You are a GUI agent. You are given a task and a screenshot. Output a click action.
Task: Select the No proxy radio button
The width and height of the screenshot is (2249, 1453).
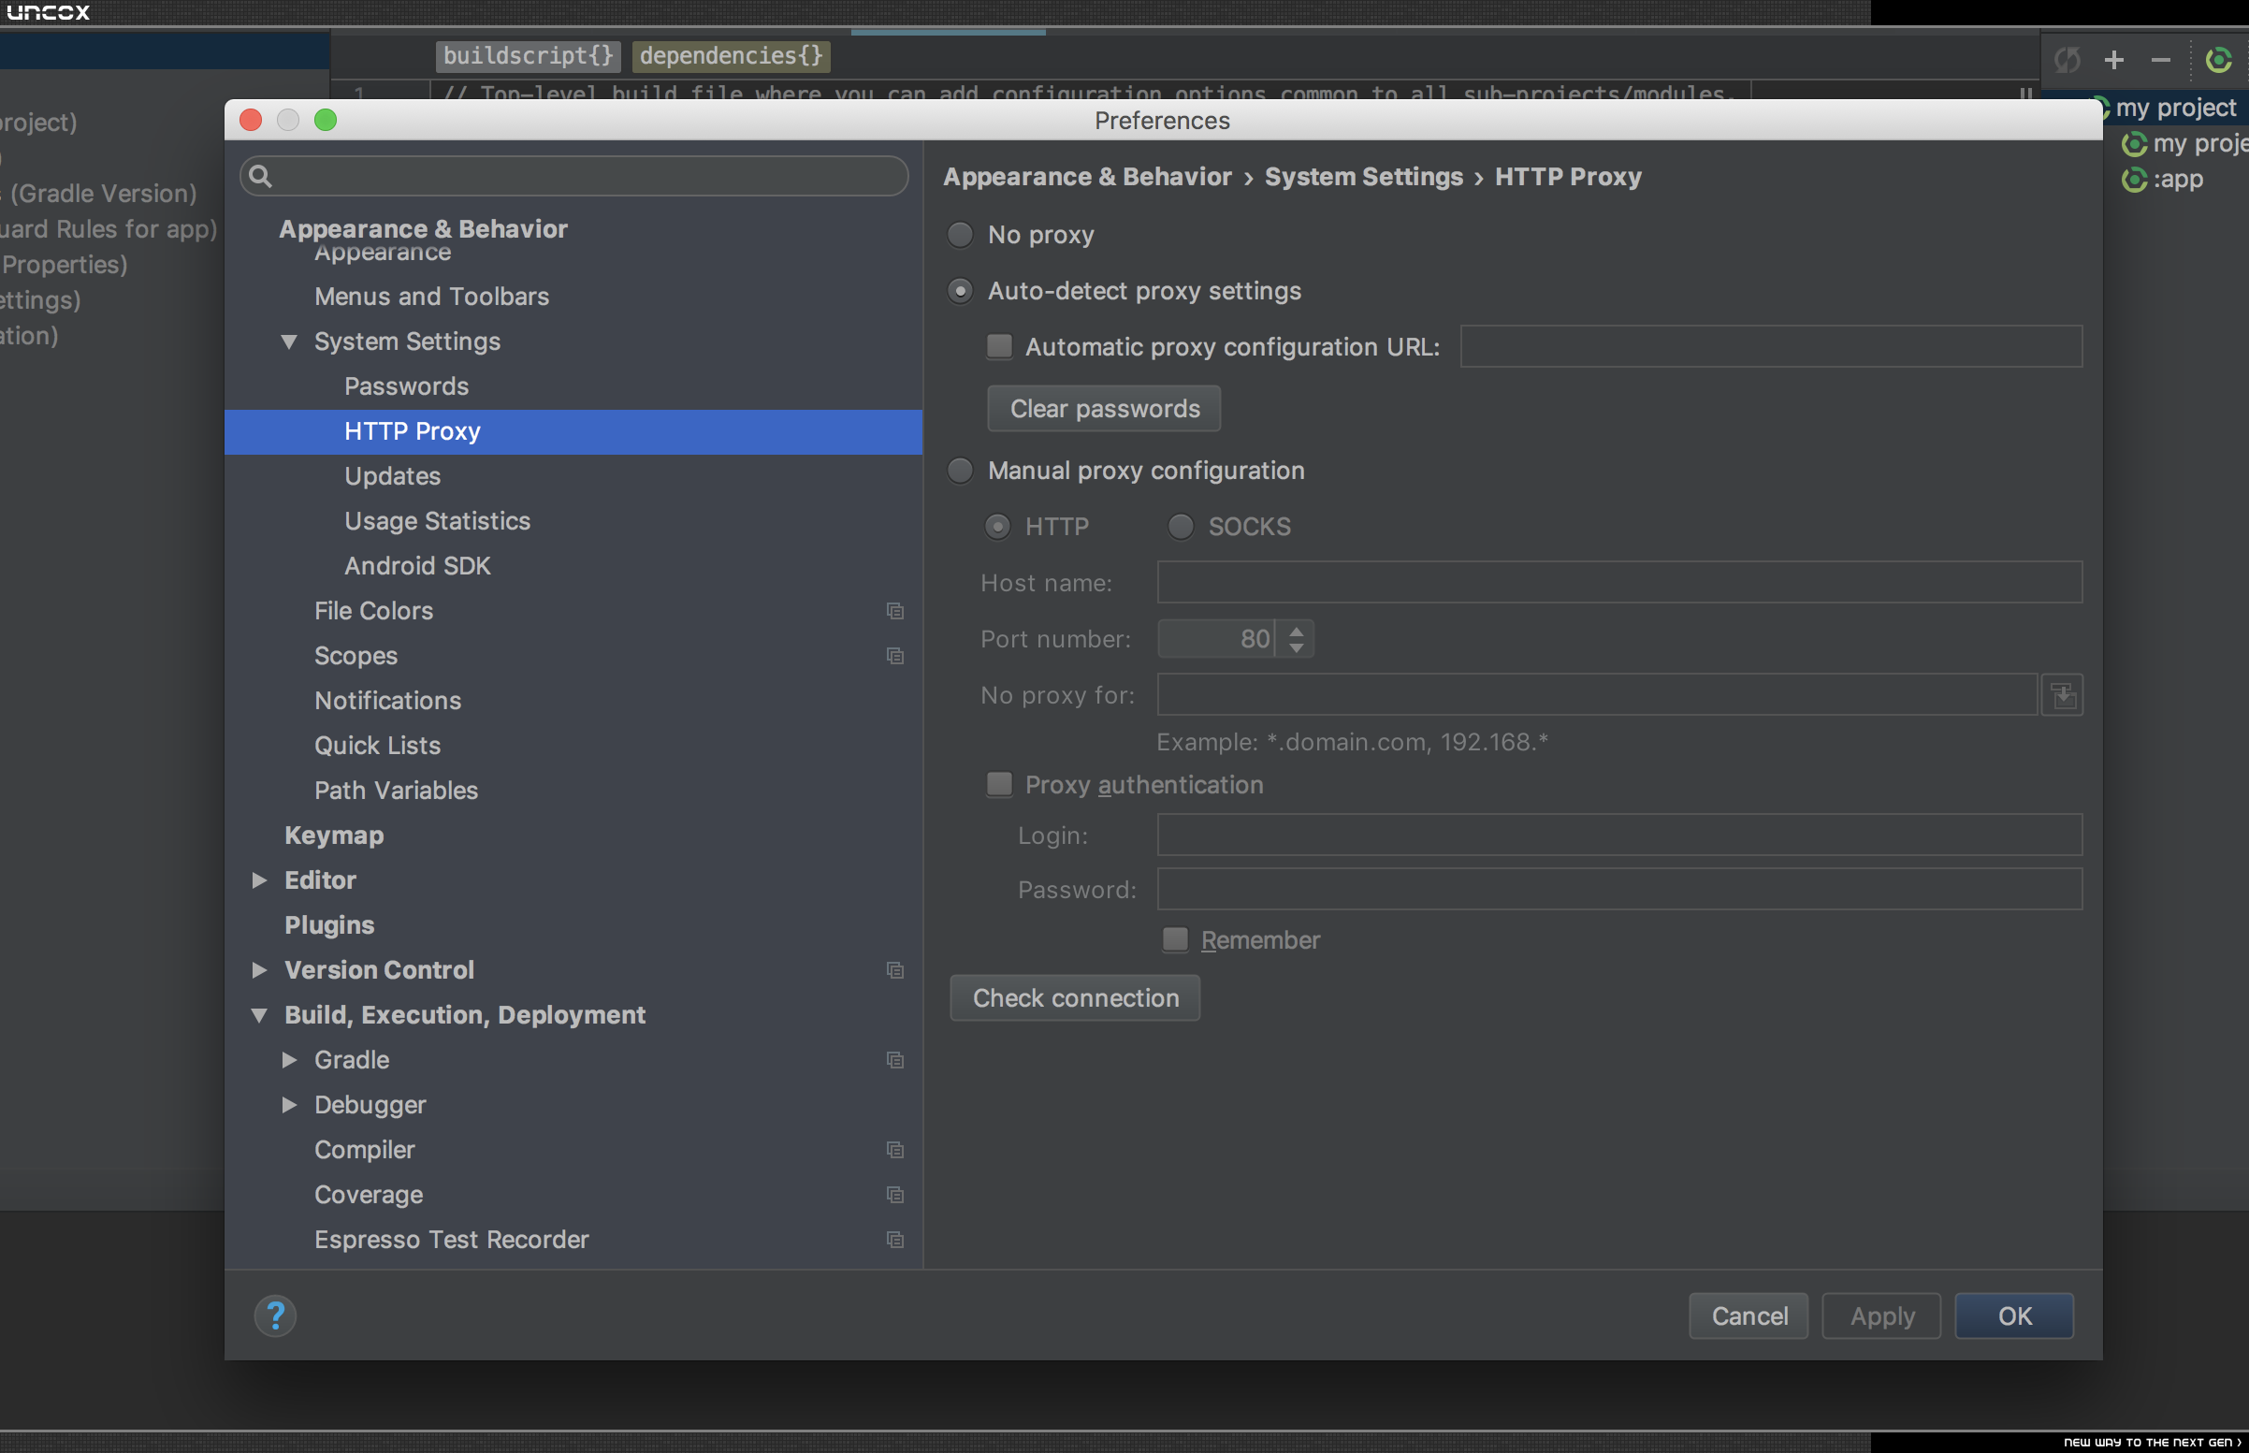[960, 235]
